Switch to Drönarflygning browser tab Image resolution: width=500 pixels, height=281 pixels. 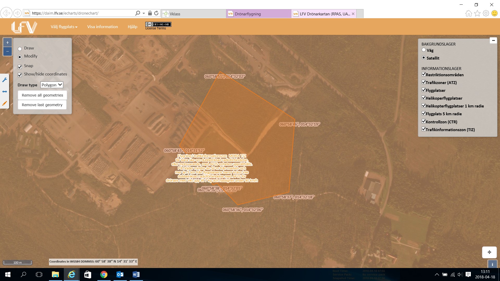[259, 14]
